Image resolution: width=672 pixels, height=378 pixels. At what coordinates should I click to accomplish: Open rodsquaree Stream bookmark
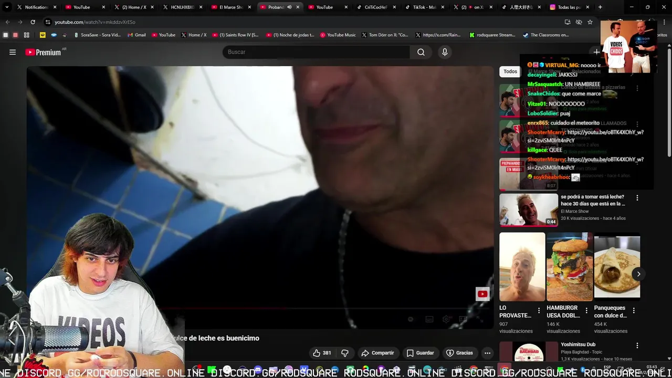[x=492, y=35]
